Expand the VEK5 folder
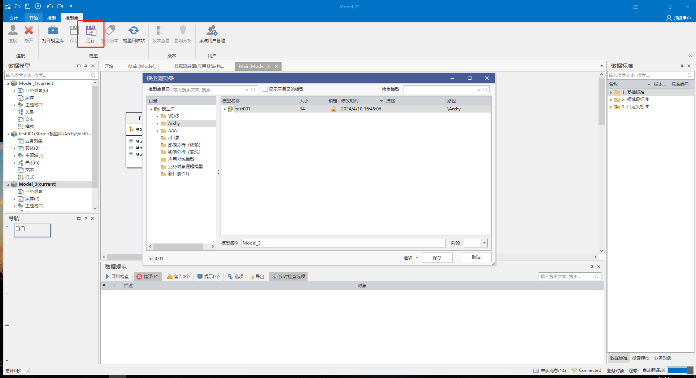 [157, 116]
